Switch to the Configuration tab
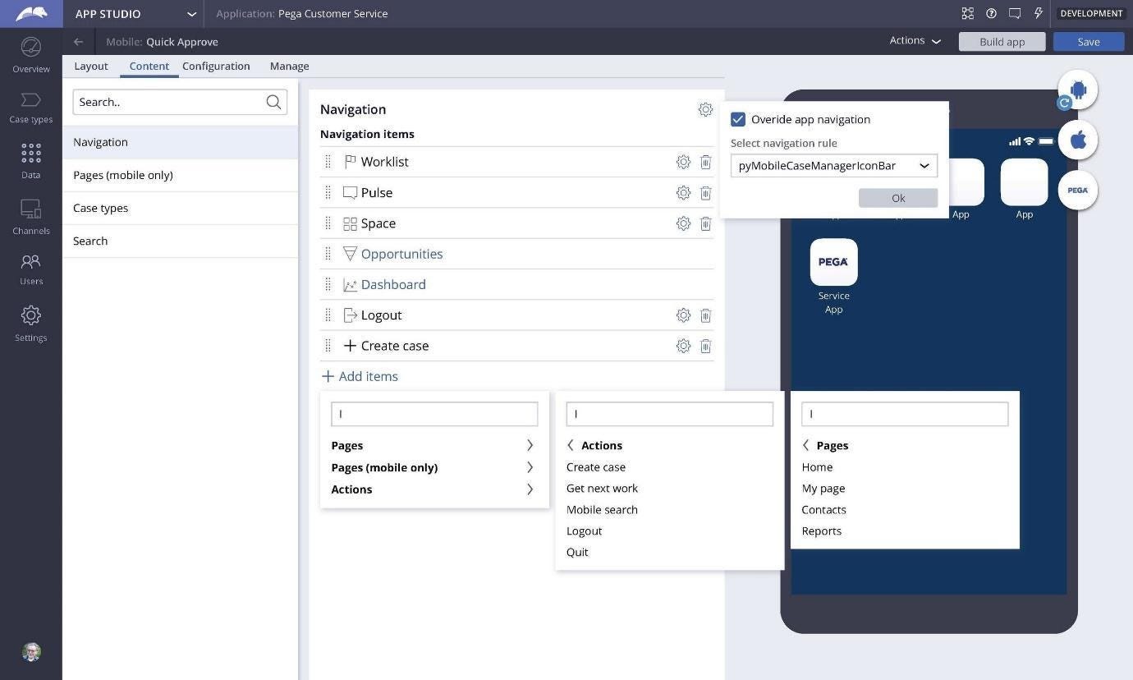This screenshot has height=680, width=1133. click(216, 66)
